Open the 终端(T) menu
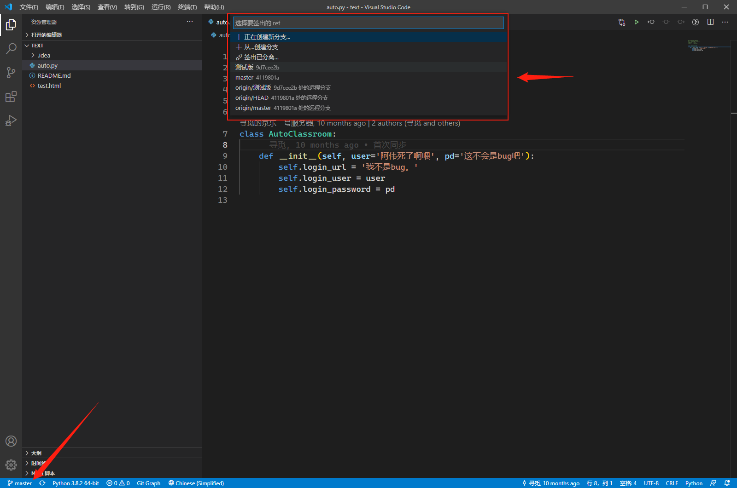Image resolution: width=737 pixels, height=488 pixels. [x=187, y=7]
